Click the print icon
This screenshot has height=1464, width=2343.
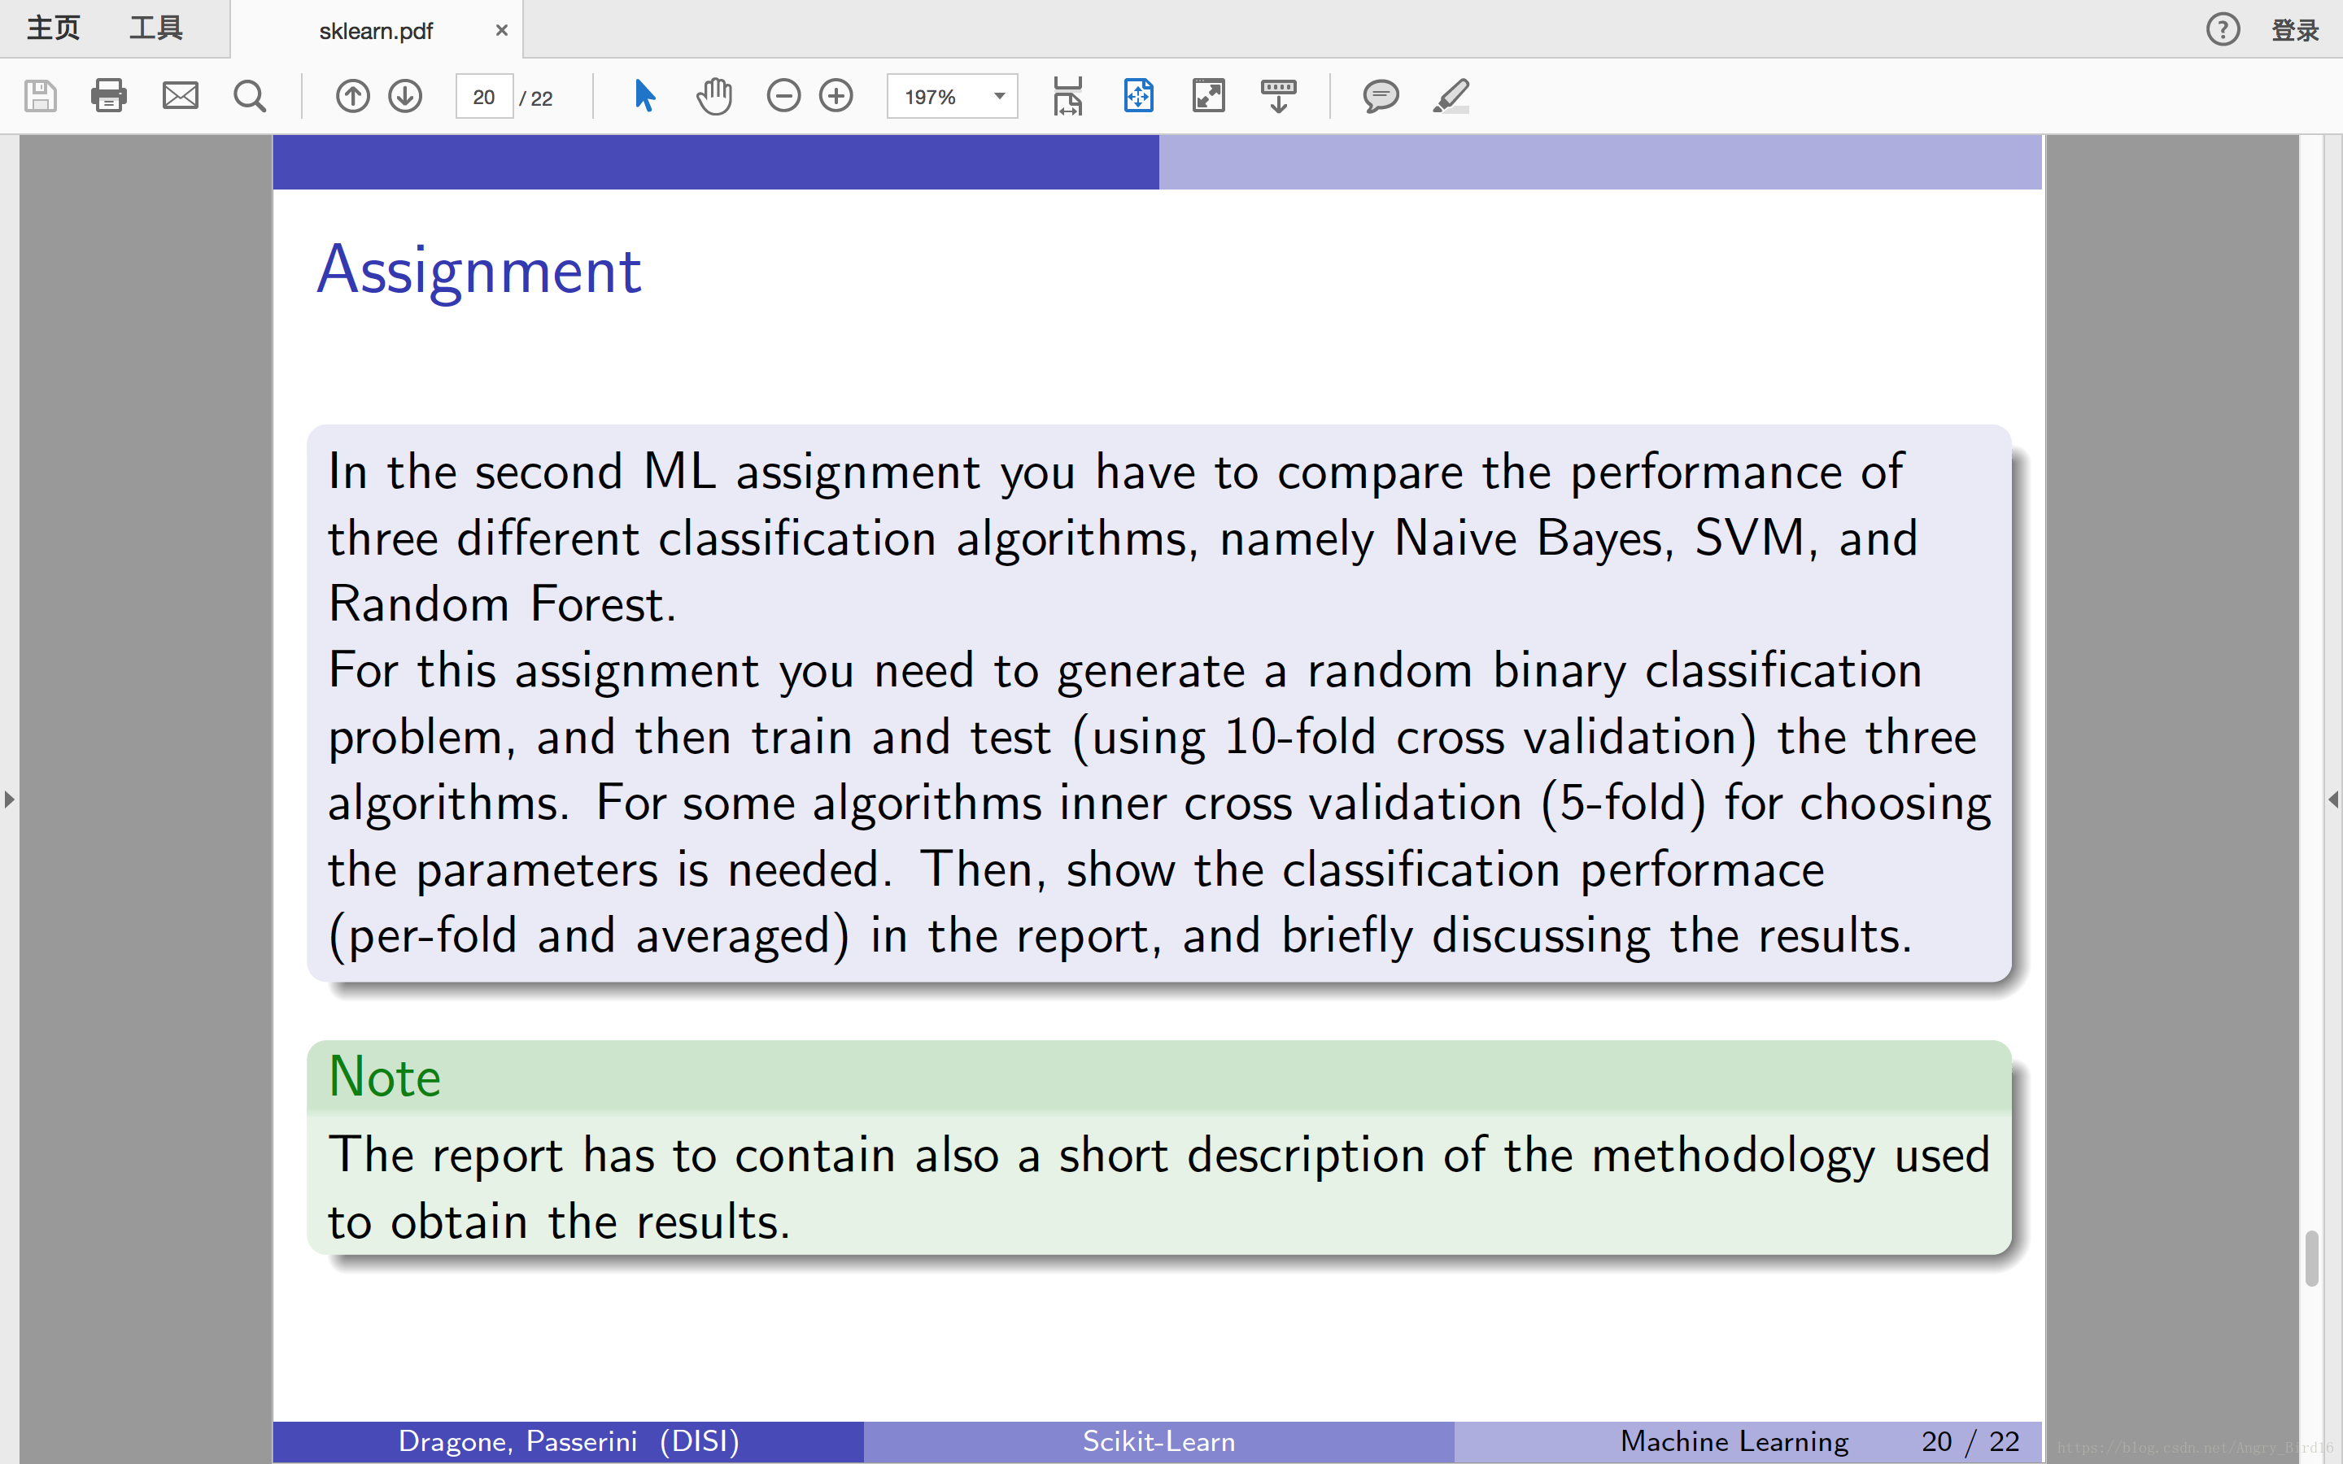pyautogui.click(x=108, y=96)
